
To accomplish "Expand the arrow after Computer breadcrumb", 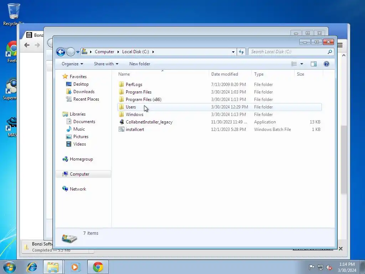I will pyautogui.click(x=118, y=52).
